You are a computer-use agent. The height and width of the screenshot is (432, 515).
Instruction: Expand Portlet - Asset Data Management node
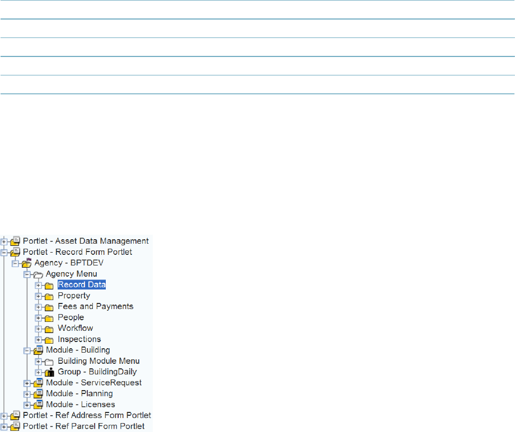click(3, 242)
